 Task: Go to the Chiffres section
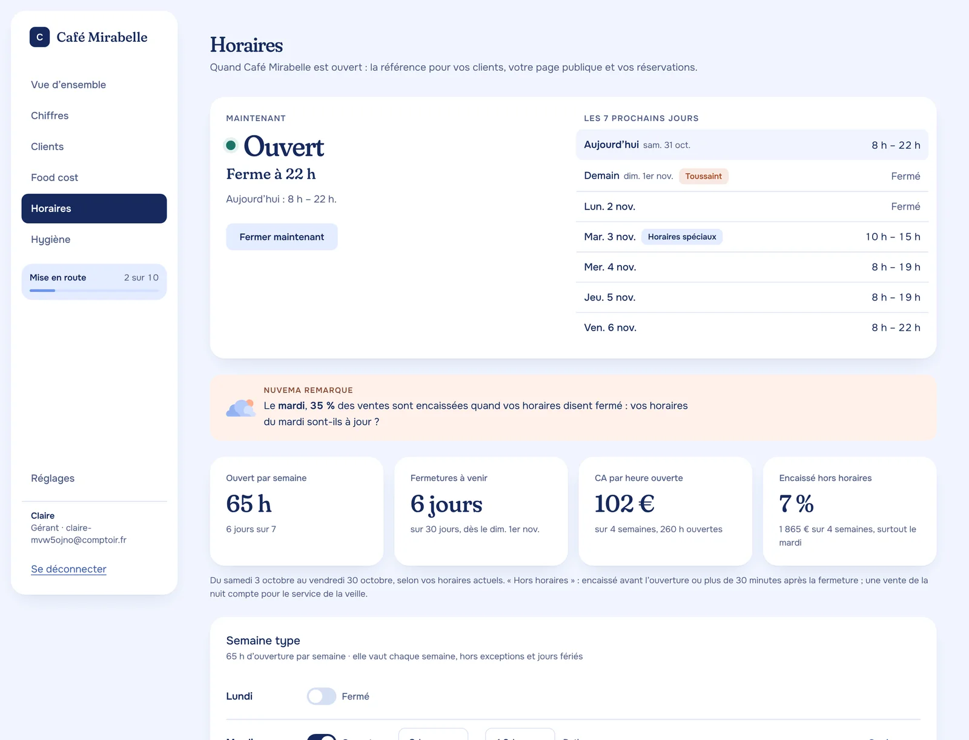pyautogui.click(x=94, y=116)
